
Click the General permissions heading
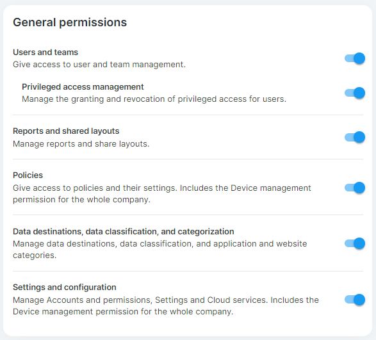(x=70, y=22)
